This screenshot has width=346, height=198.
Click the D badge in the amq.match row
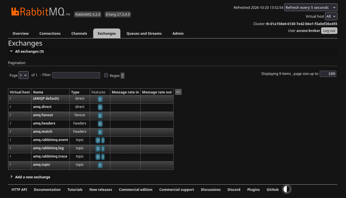click(x=100, y=132)
